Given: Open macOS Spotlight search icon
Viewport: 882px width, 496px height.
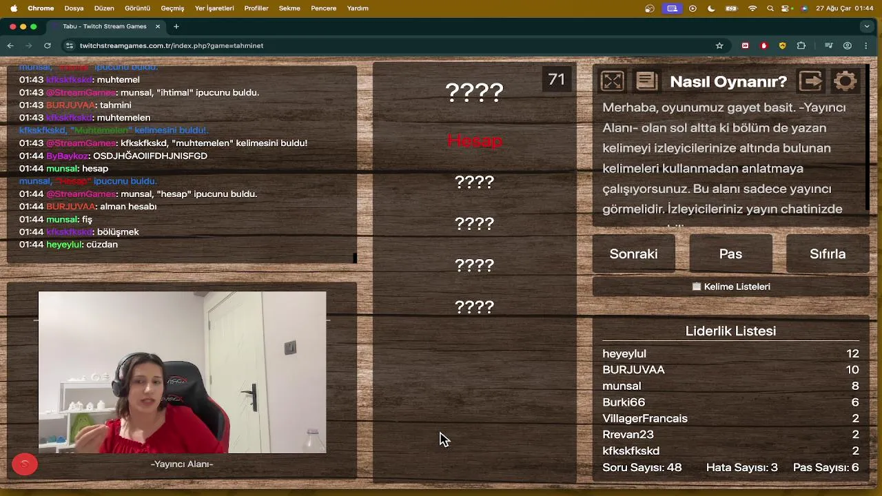Looking at the screenshot, I should [771, 8].
